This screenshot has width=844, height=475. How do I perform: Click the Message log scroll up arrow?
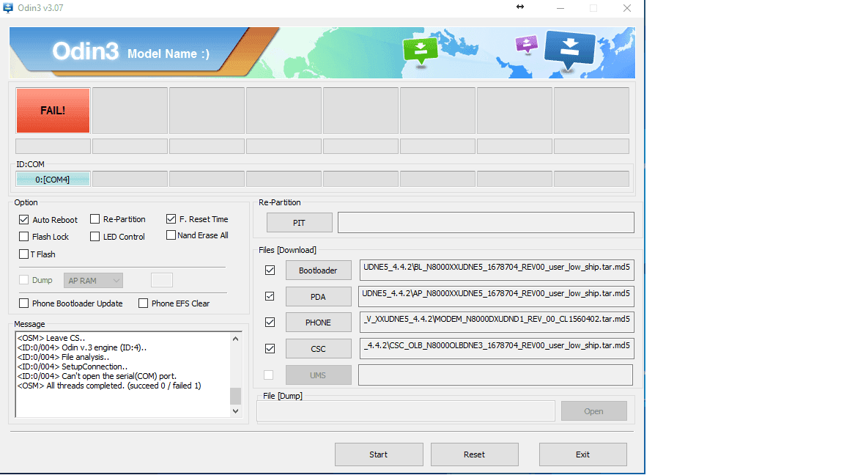pos(235,339)
